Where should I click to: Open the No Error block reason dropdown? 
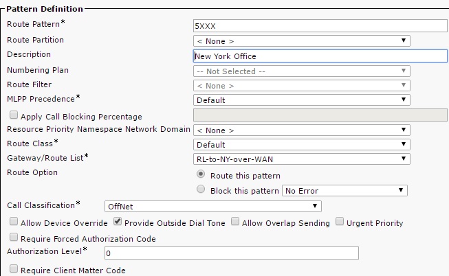click(x=344, y=190)
